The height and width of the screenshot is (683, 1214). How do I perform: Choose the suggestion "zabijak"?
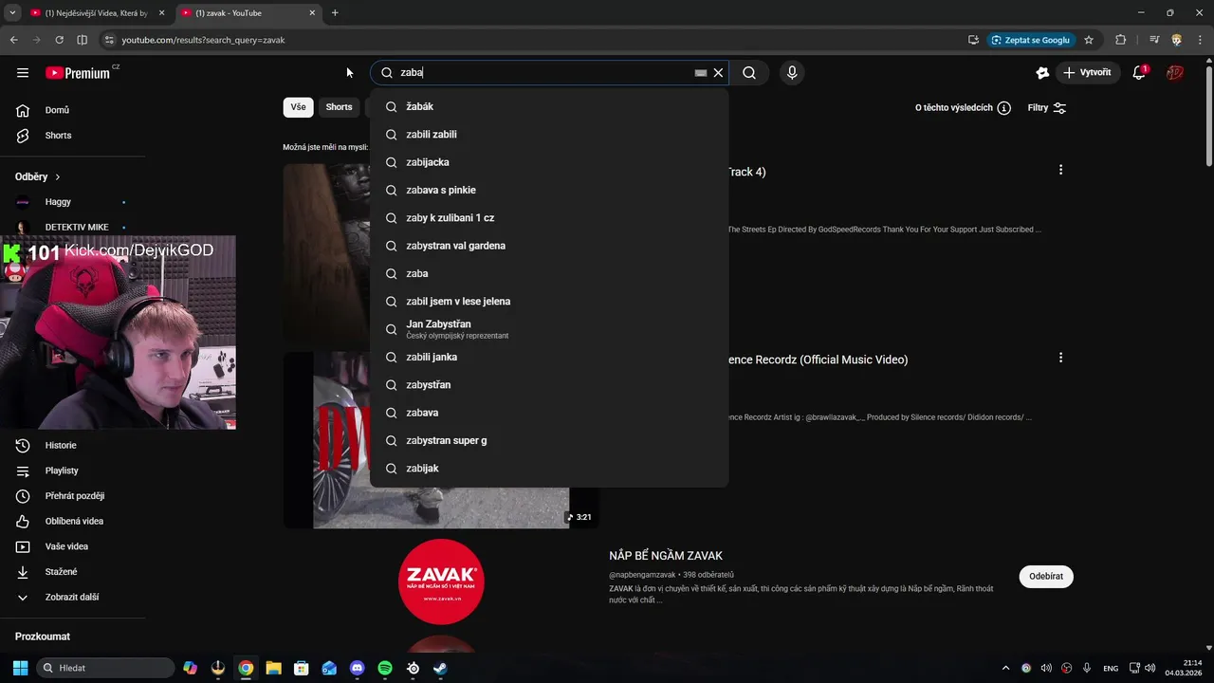[549, 469]
